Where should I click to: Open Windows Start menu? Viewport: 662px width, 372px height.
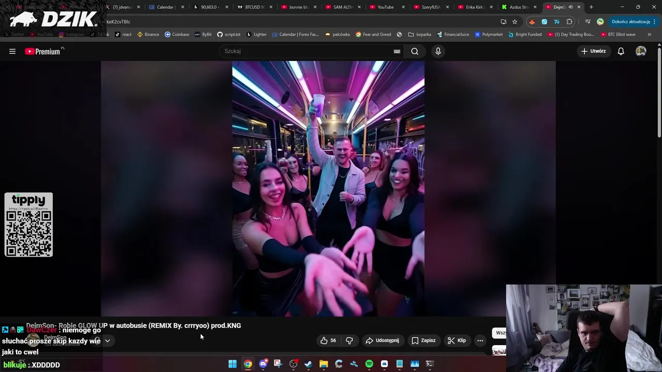tap(233, 364)
